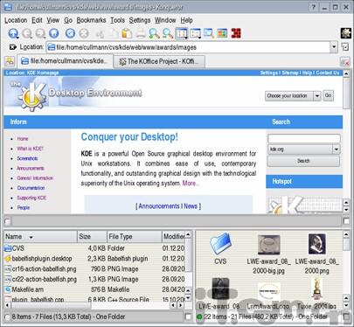354x327 pixels.
Task: Click the window's question mark help button
Action: [x=314, y=7]
